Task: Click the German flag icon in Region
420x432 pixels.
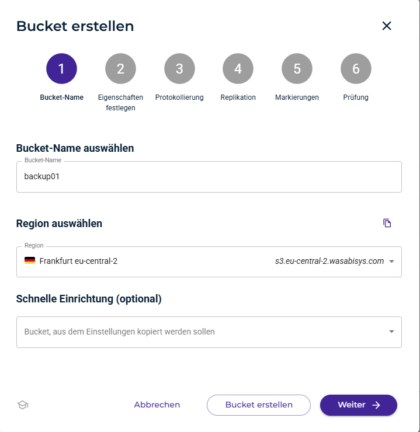Action: (30, 261)
